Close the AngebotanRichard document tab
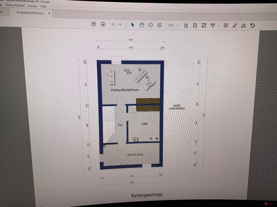Screen dimensions: 277x207 (49, 13)
